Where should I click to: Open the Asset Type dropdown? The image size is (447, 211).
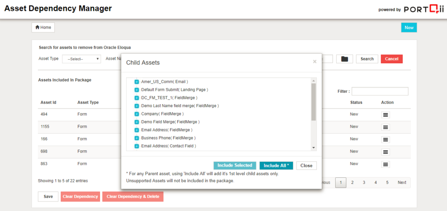[x=82, y=59]
